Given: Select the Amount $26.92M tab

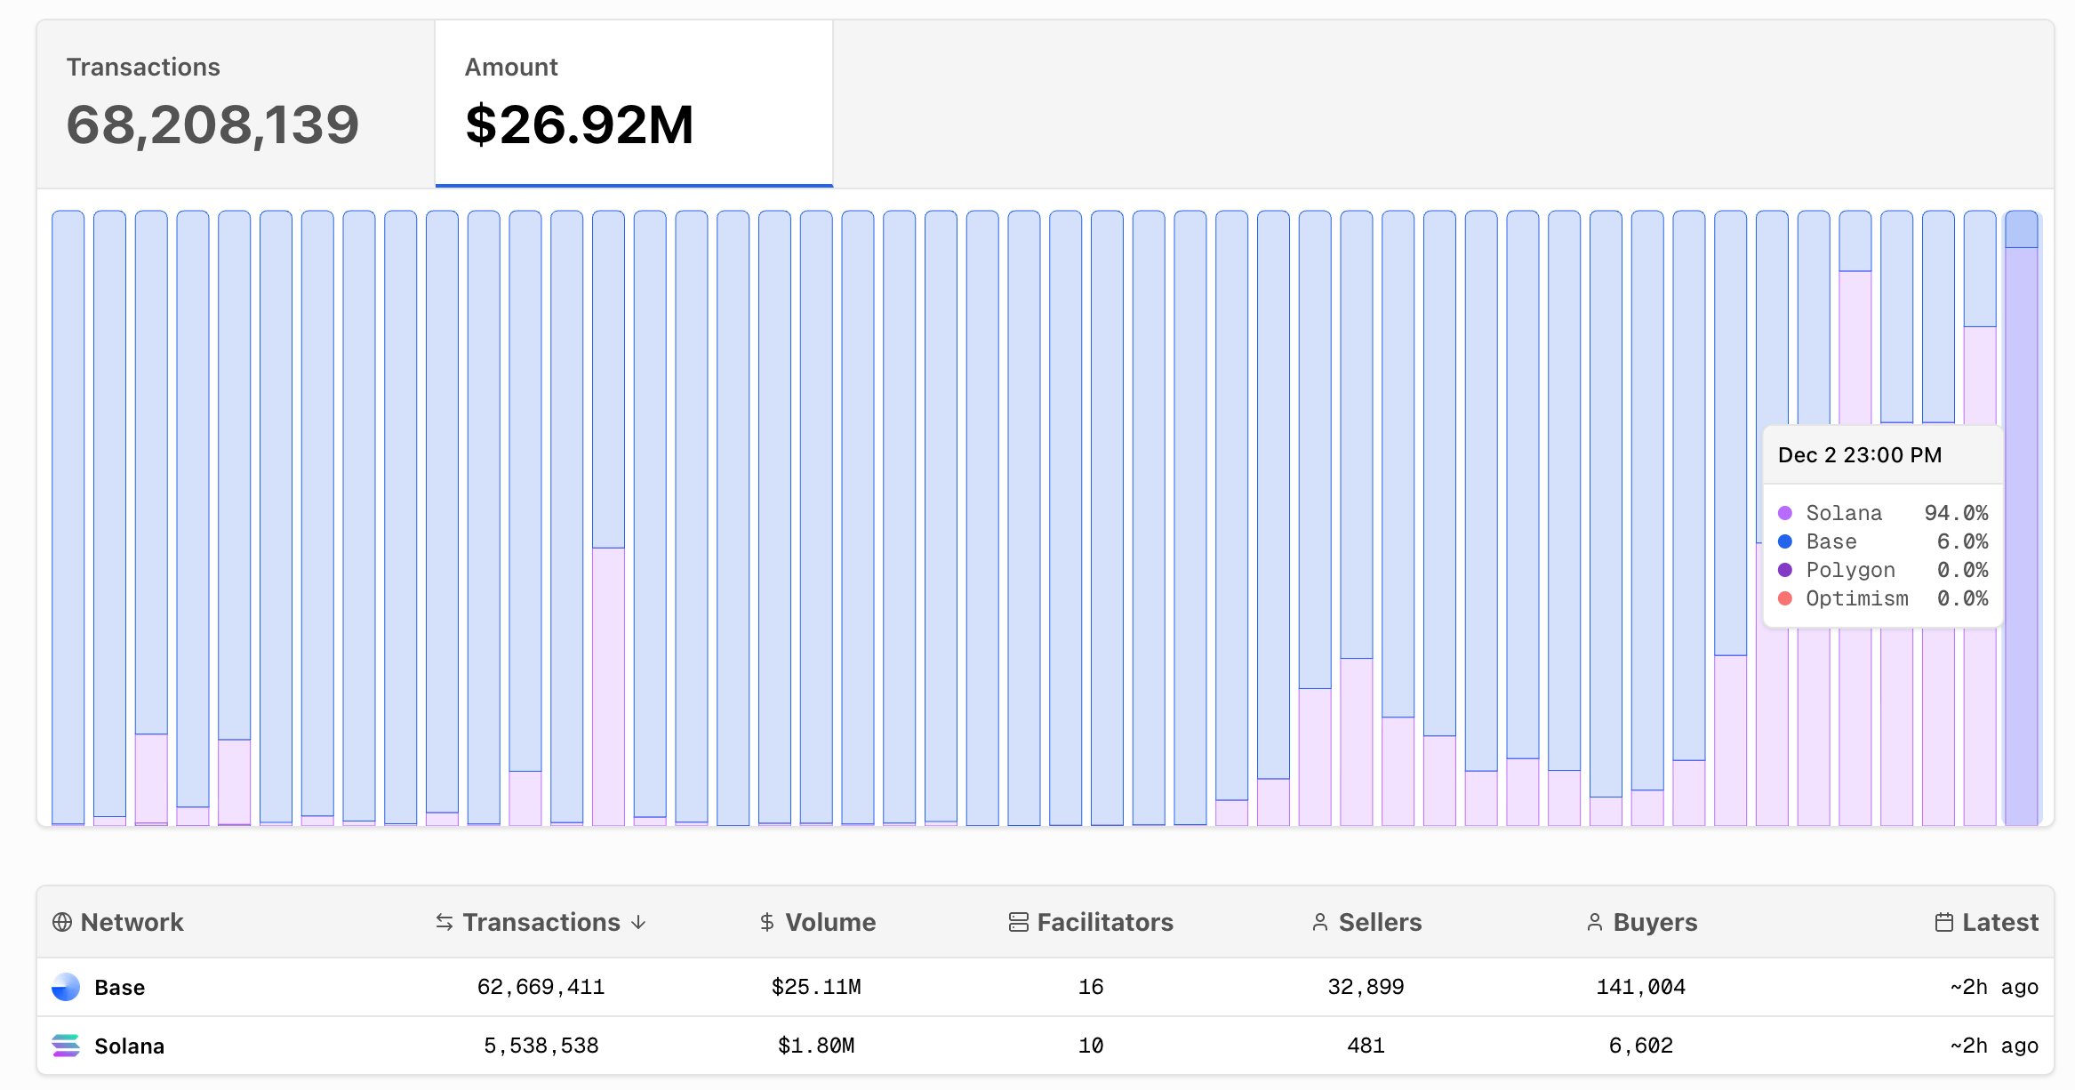Looking at the screenshot, I should pyautogui.click(x=633, y=104).
